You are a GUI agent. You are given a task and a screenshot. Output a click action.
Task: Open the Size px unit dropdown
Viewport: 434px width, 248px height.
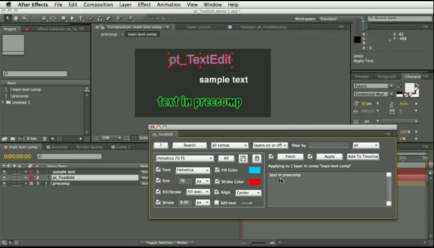[203, 181]
